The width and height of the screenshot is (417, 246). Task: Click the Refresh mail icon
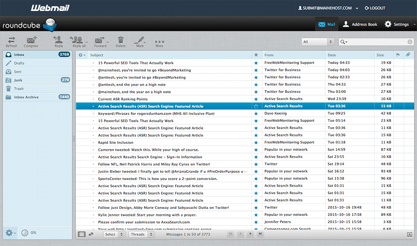point(12,42)
